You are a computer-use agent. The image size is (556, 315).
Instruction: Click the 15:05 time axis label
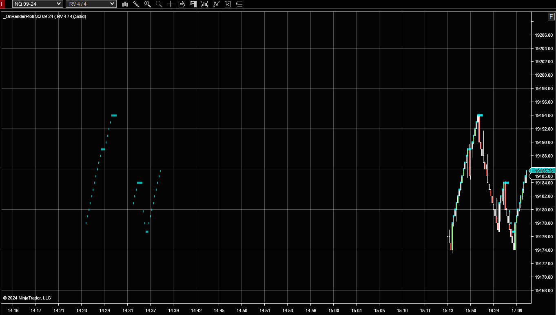tap(379, 311)
